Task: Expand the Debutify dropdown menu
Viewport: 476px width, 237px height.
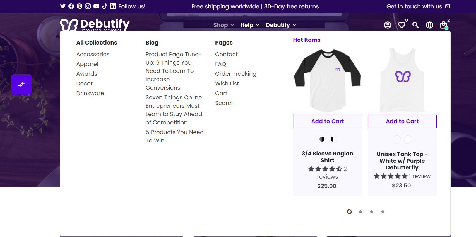Action: pyautogui.click(x=281, y=25)
